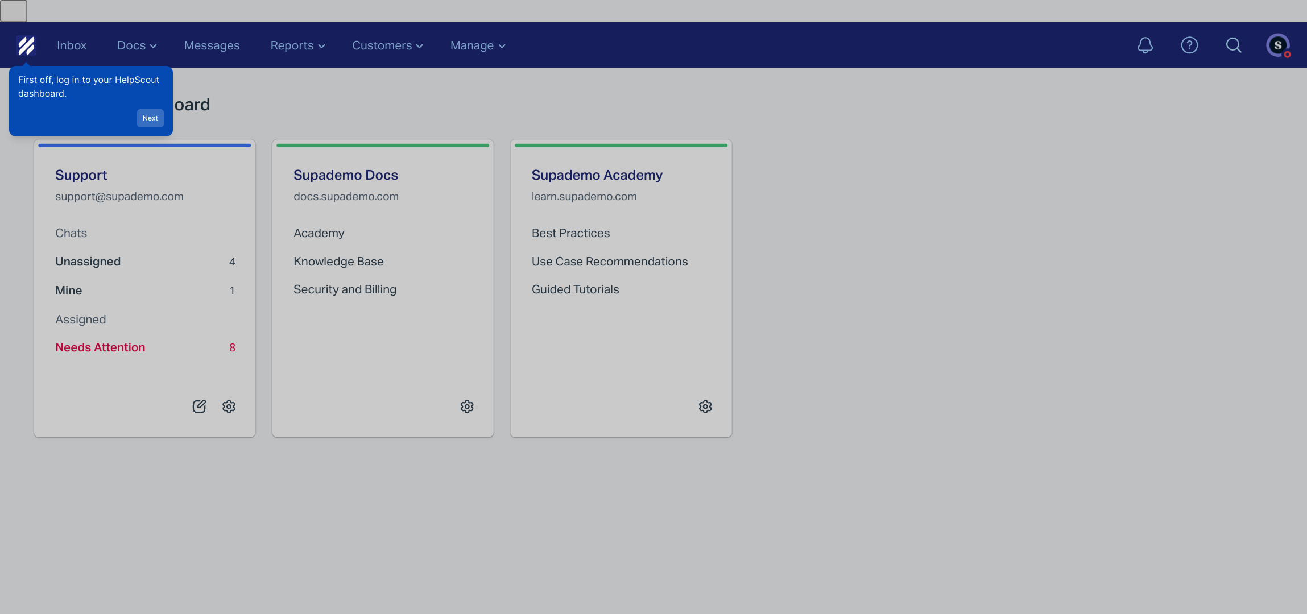The image size is (1307, 614).
Task: Click the new conversation compose icon in Support card
Action: point(199,406)
